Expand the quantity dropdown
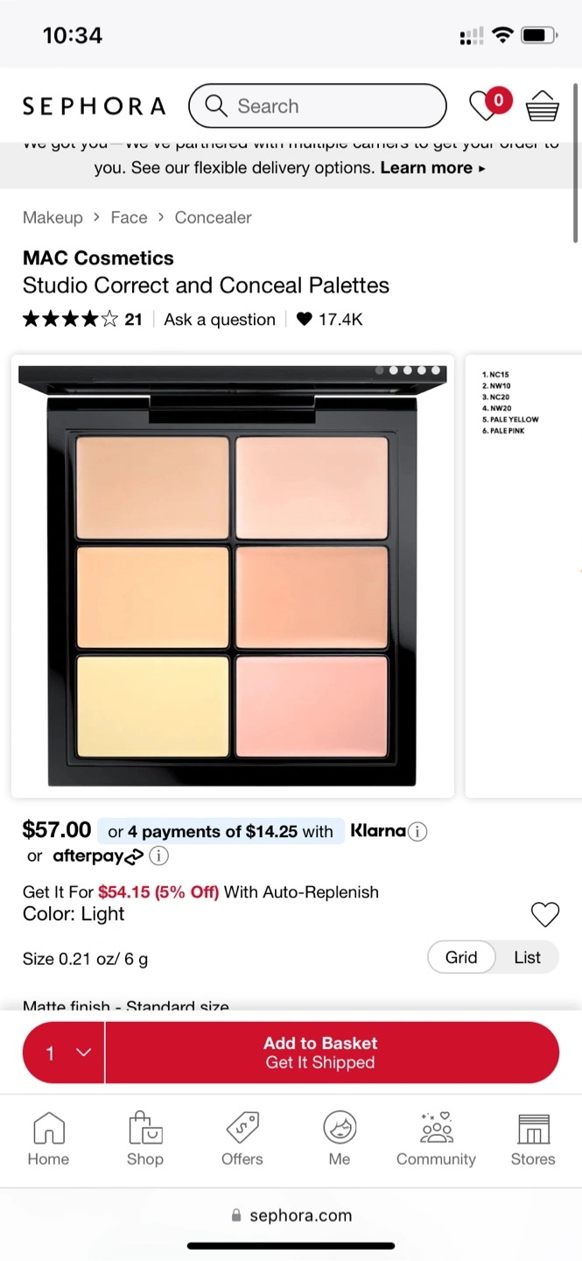The height and width of the screenshot is (1261, 582). click(x=64, y=1053)
